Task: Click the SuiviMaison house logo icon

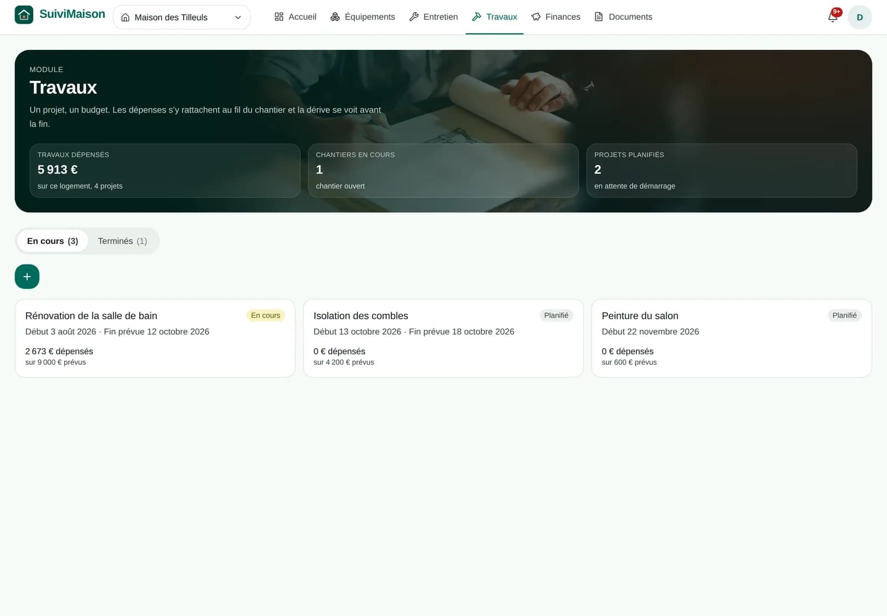Action: click(x=24, y=15)
